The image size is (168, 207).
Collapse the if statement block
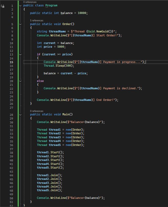coord(20,55)
